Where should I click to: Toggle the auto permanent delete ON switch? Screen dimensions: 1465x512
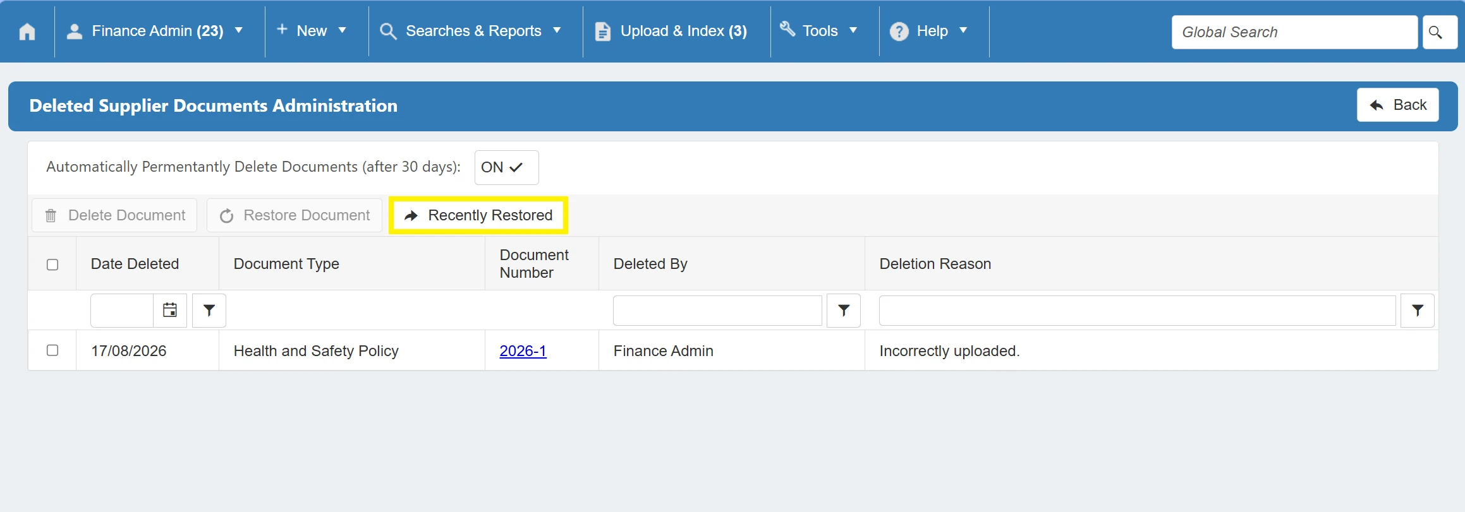coord(507,167)
